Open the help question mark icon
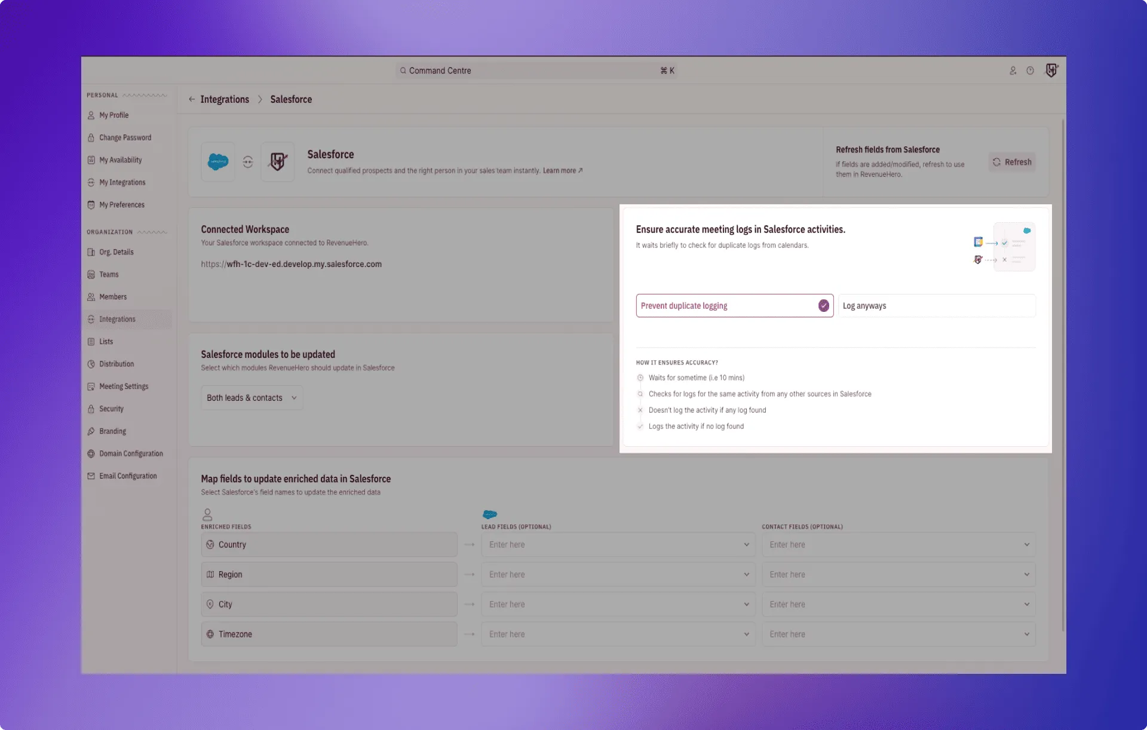 click(1030, 70)
